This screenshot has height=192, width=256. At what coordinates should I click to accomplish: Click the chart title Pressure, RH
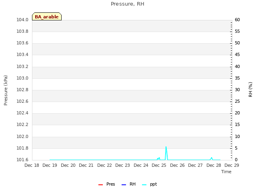pos(128,4)
